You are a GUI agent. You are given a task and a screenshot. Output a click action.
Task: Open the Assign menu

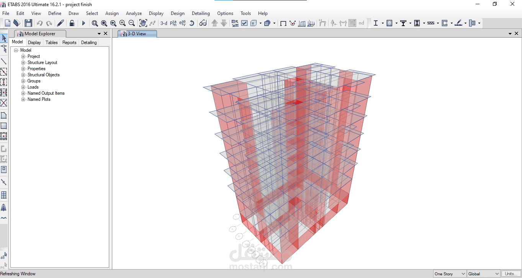tap(112, 13)
